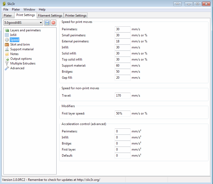The height and width of the screenshot is (184, 213).
Task: Switch to the Printer Settings tab
Action: 76,16
